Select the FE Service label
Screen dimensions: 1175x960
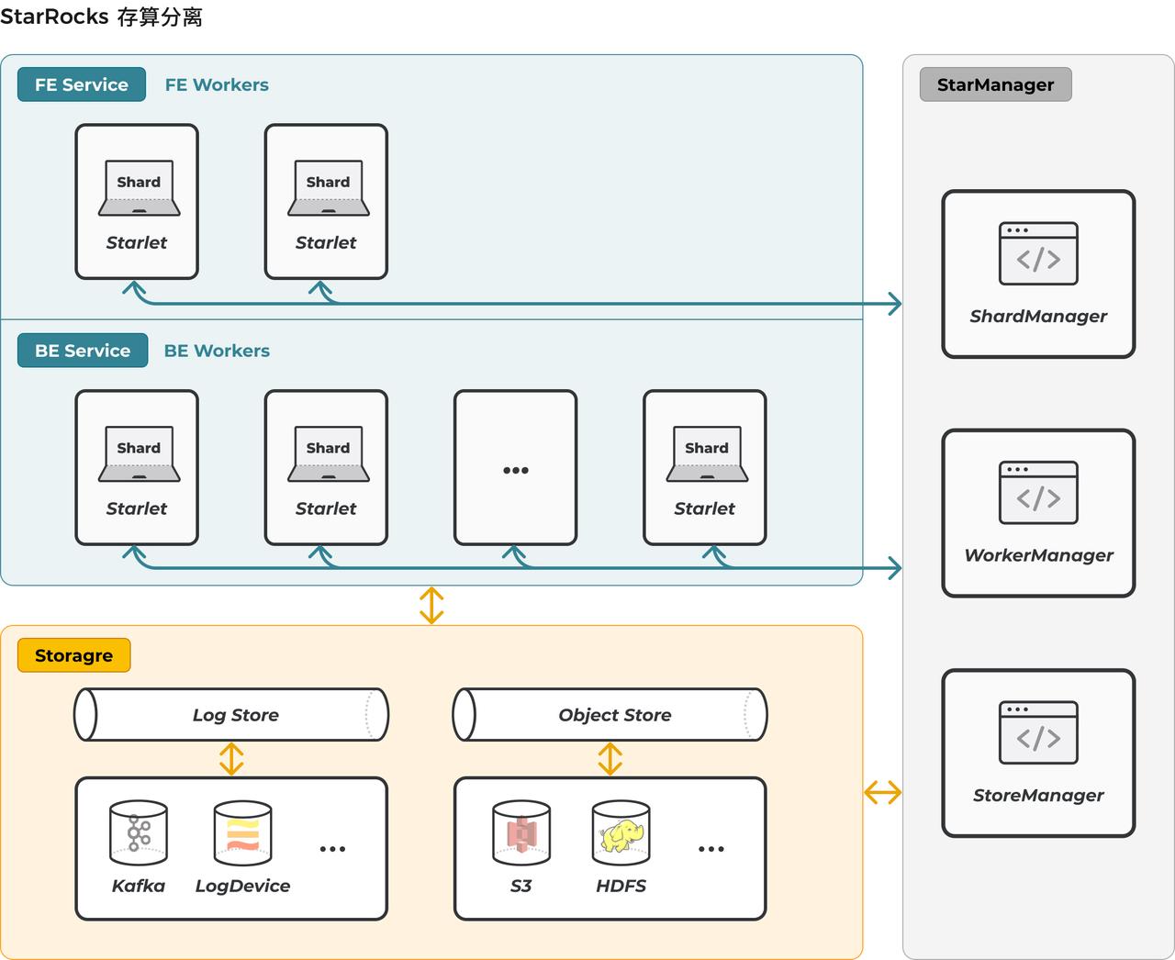point(82,84)
